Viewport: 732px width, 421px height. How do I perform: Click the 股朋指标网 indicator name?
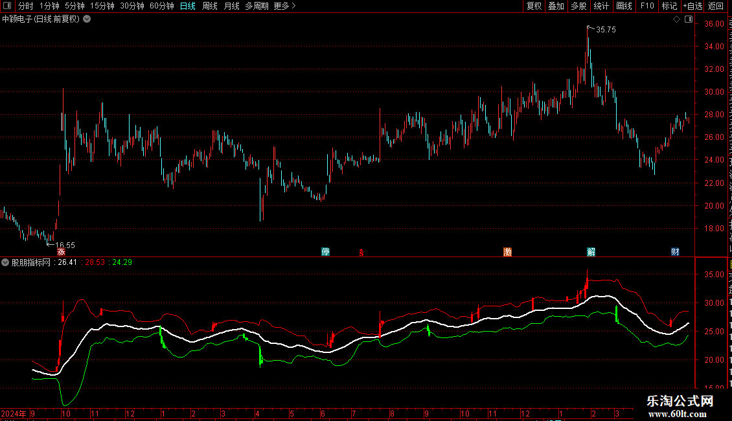[x=31, y=262]
